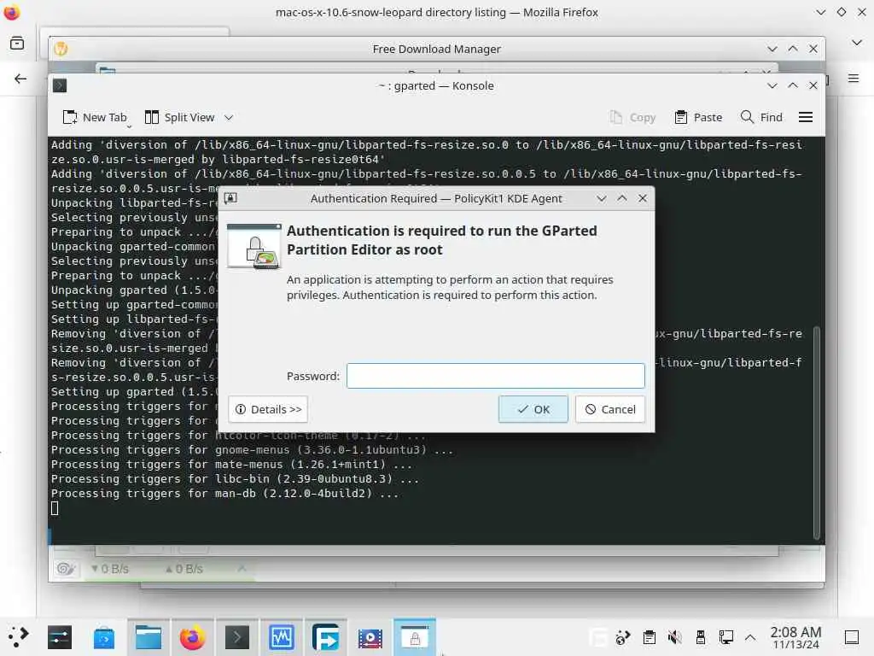The width and height of the screenshot is (874, 656).
Task: Open a New Tab in Konsole
Action: tap(95, 117)
